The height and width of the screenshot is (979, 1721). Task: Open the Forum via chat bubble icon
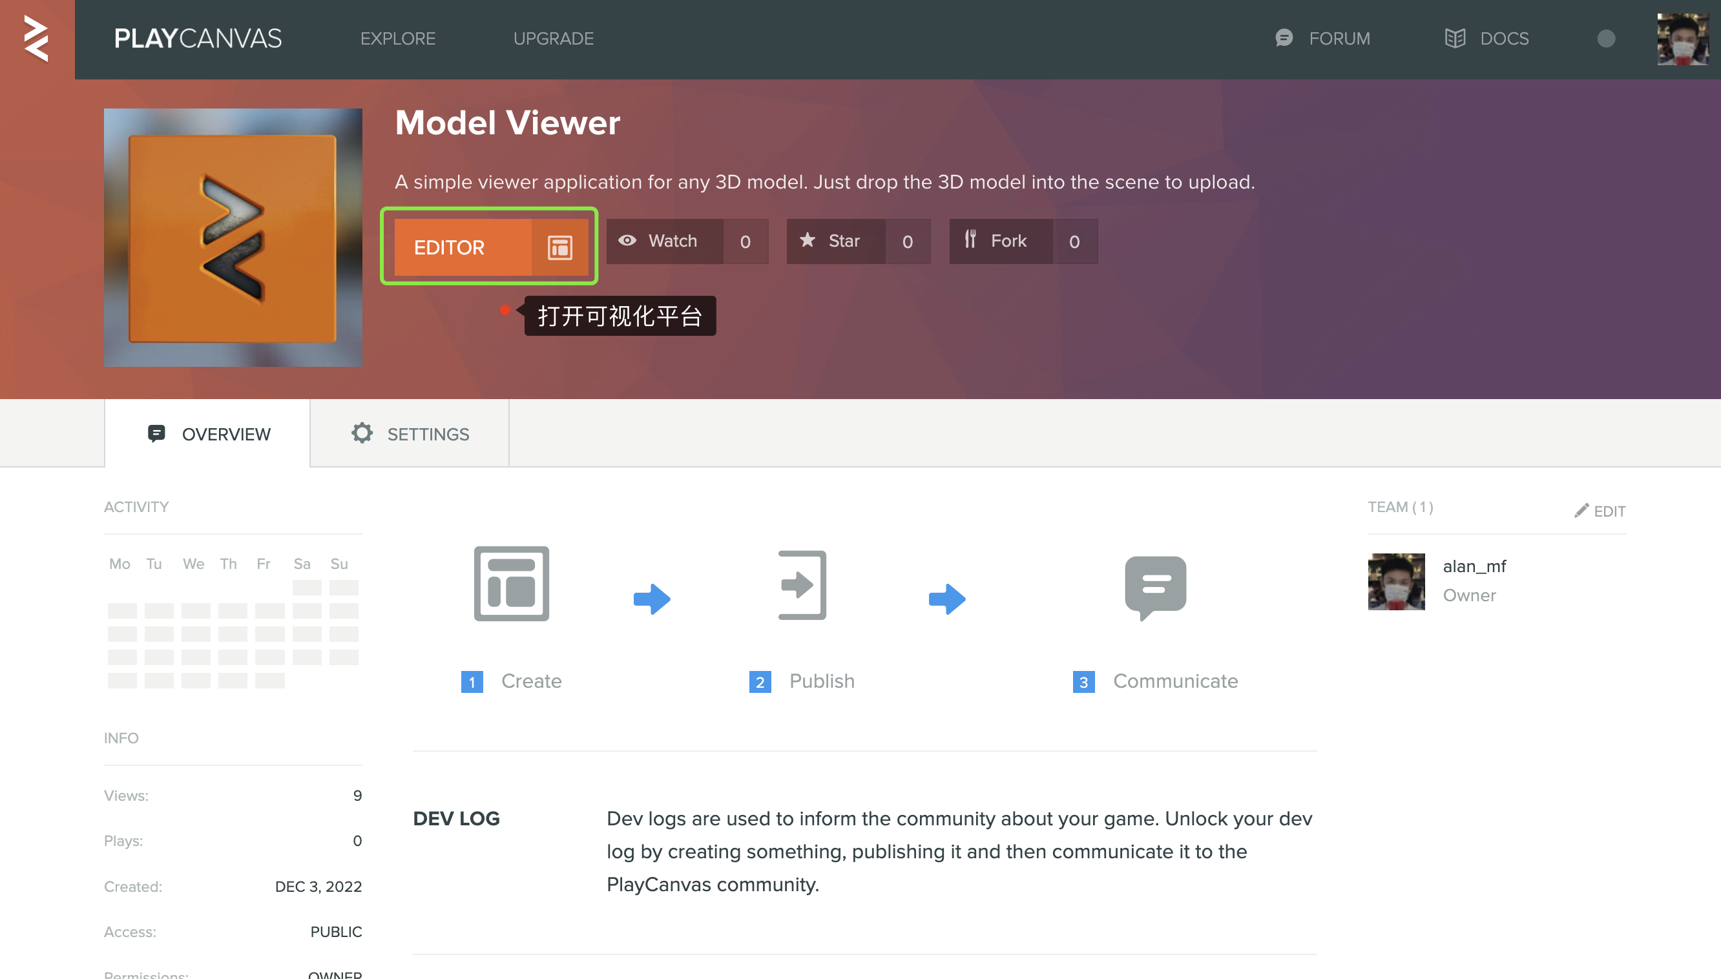pos(1284,38)
